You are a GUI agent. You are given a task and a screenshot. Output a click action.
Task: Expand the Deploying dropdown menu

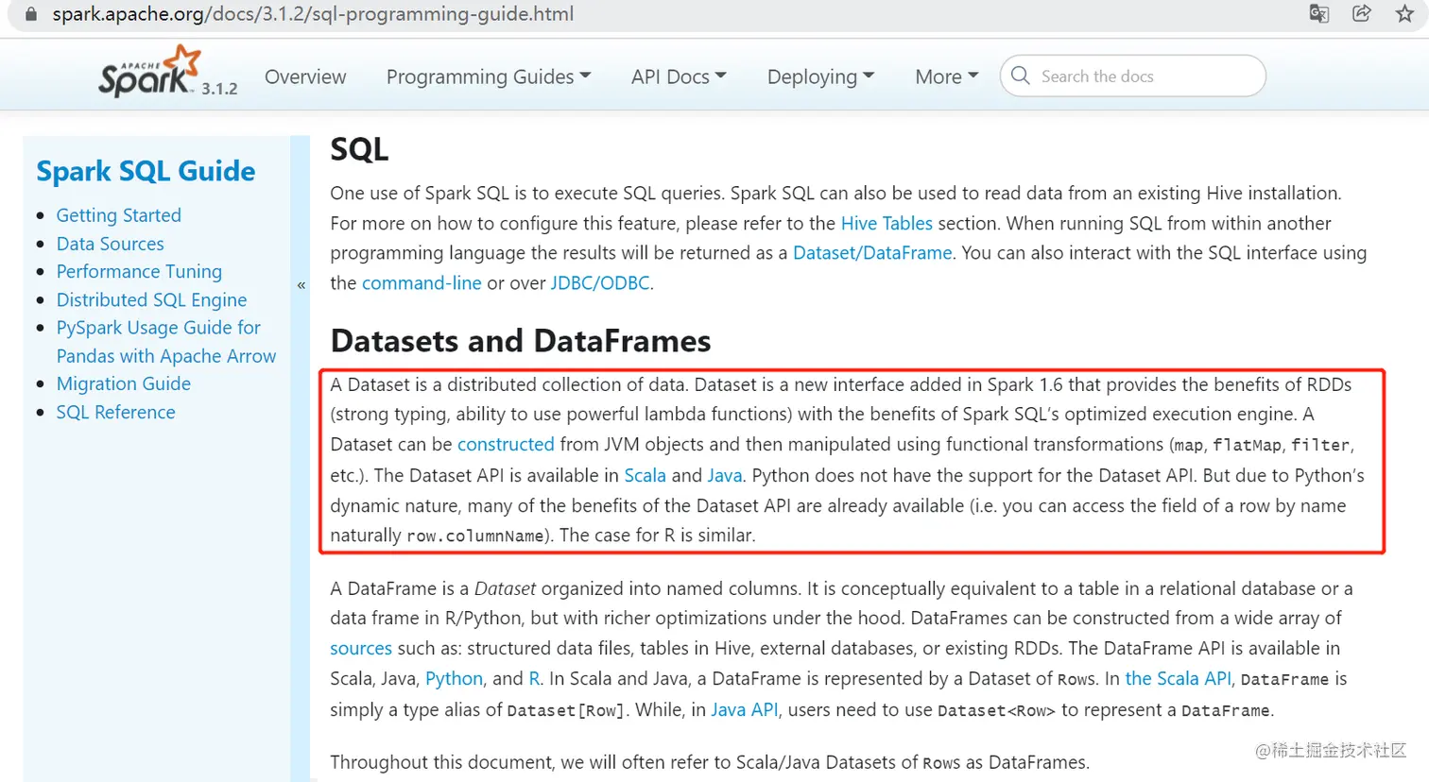(x=820, y=76)
